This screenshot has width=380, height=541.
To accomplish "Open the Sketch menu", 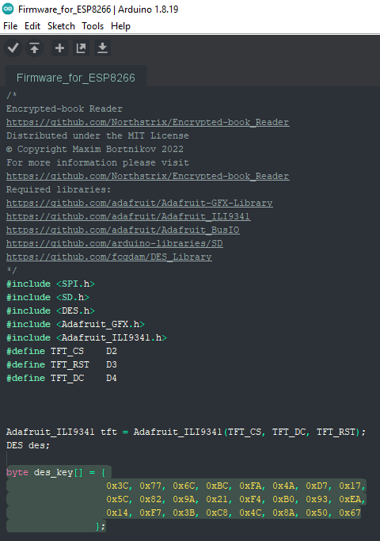I will pos(61,26).
